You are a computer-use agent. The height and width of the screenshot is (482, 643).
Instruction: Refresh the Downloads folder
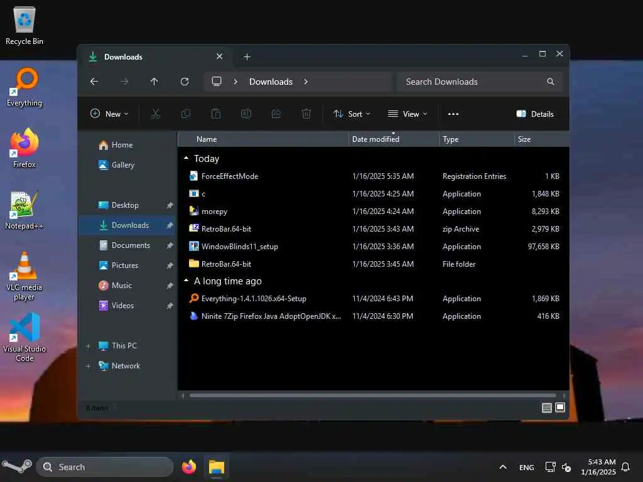(x=185, y=82)
